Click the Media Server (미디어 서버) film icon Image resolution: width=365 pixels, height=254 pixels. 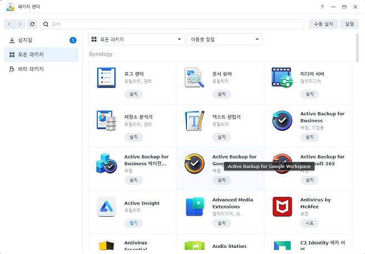coord(282,78)
